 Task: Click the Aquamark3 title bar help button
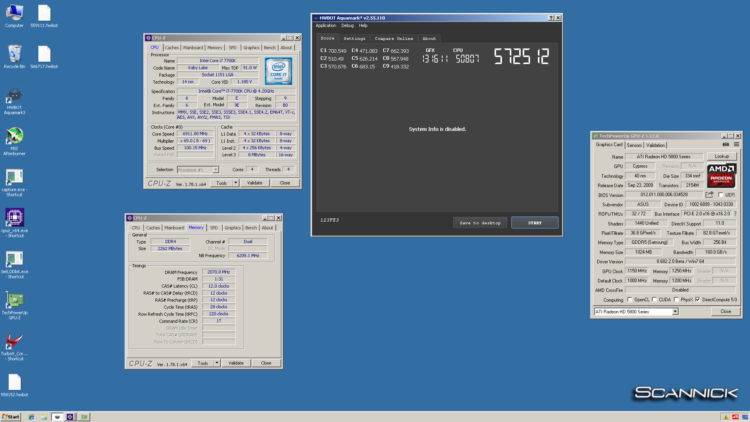[551, 18]
